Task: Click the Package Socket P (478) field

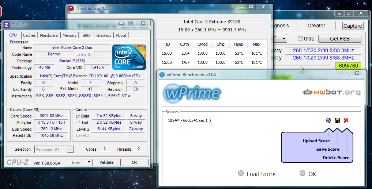Action: coord(72,61)
